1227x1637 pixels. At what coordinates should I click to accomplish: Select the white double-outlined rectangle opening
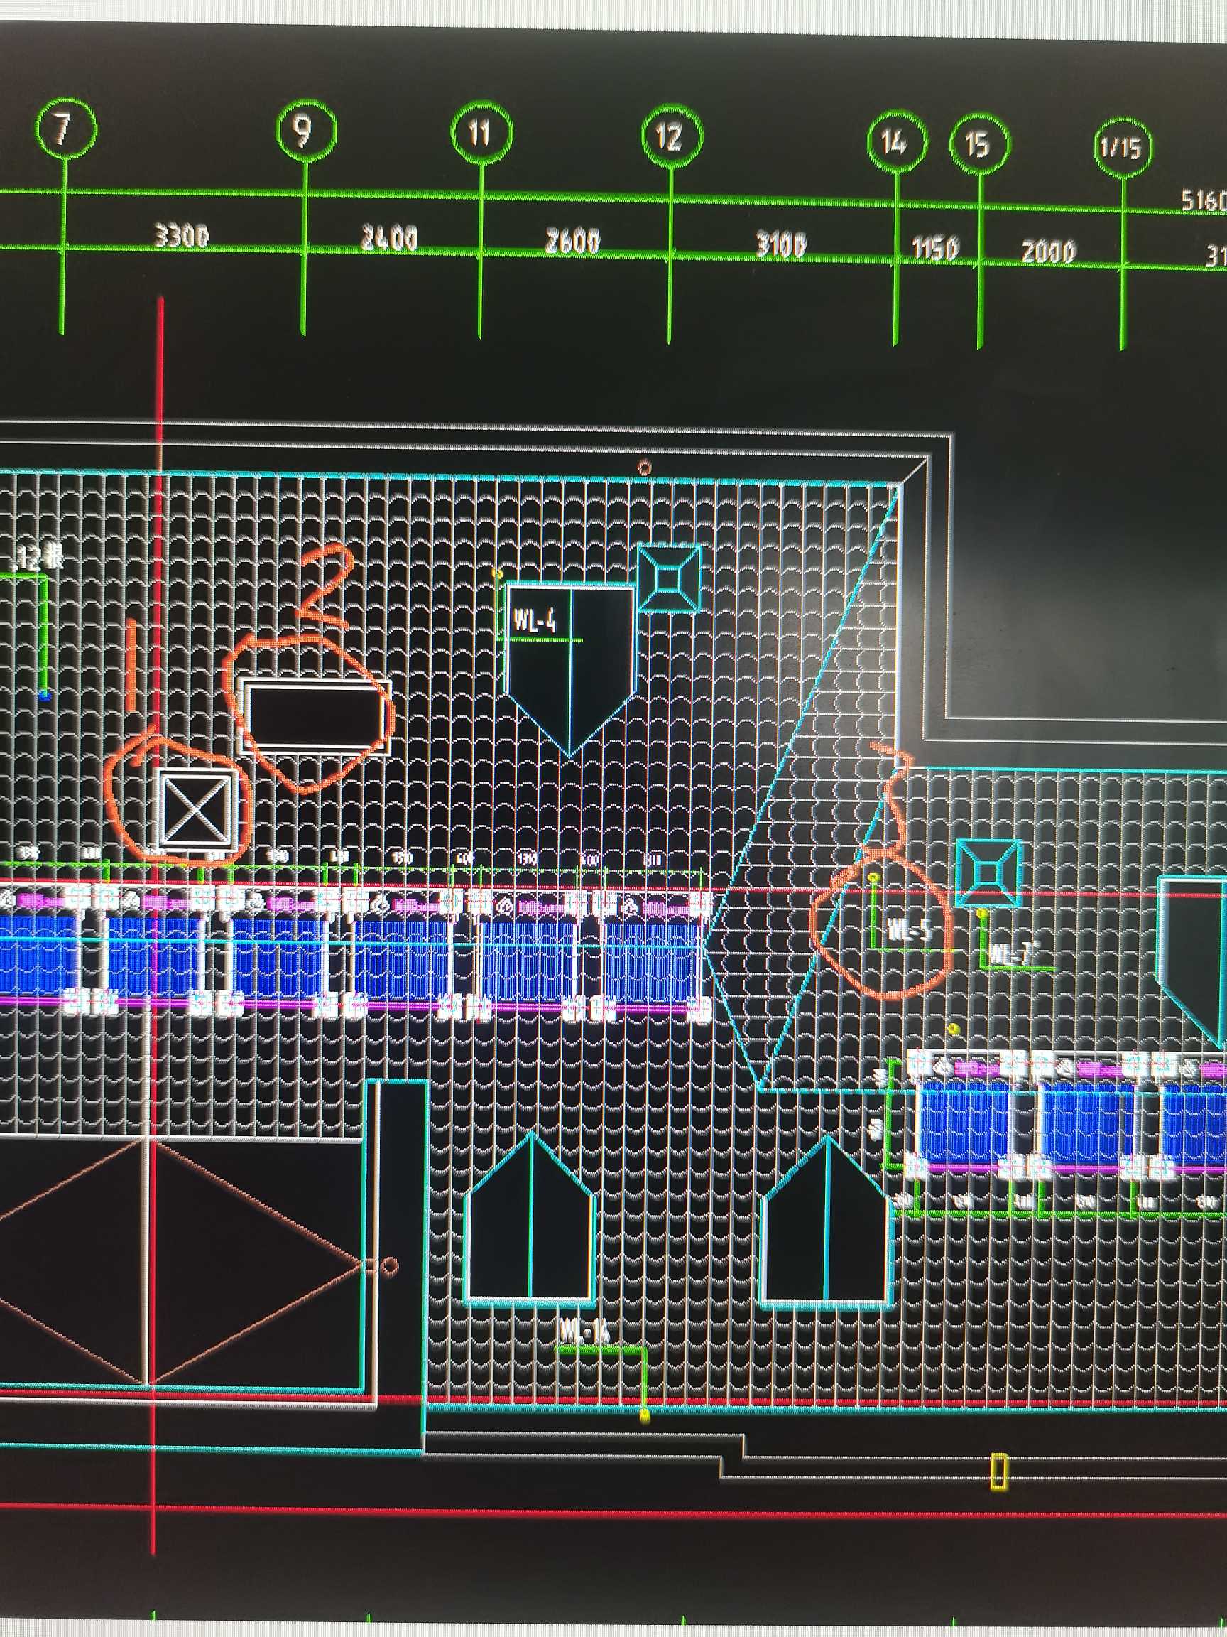(x=317, y=716)
